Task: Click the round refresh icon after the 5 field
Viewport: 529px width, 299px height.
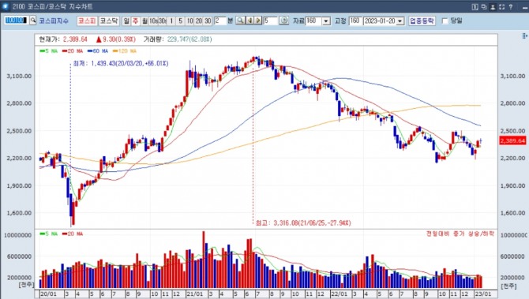Action: click(x=284, y=21)
